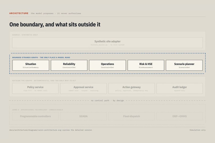Click the Approval service box

tap(83, 88)
